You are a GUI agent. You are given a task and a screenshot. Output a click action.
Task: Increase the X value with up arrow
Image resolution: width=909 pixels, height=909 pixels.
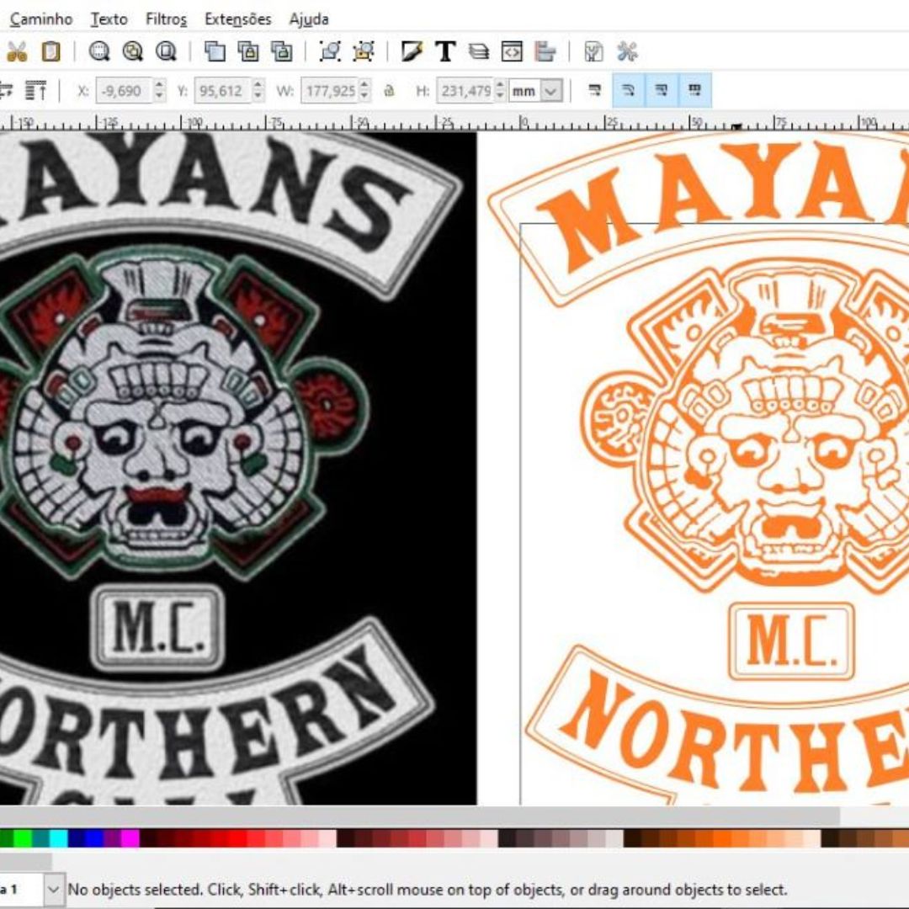pyautogui.click(x=160, y=85)
